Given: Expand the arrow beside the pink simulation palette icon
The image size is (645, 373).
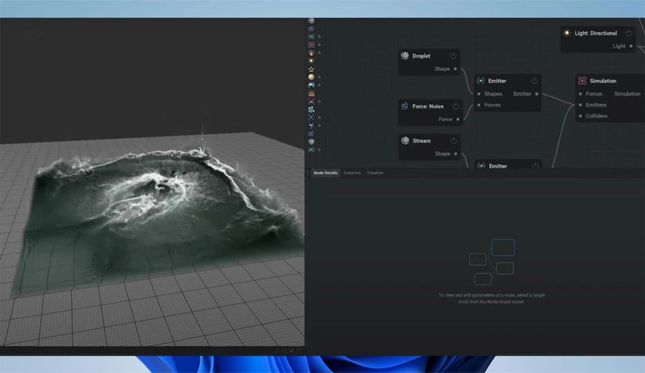Looking at the screenshot, I should [x=319, y=45].
